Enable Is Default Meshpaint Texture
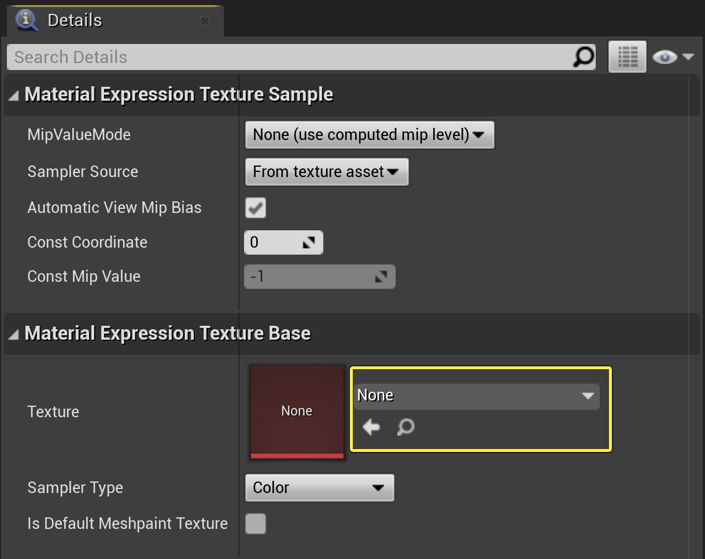This screenshot has width=705, height=559. click(x=255, y=523)
